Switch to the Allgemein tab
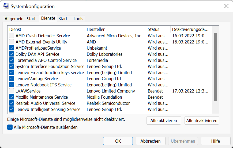The height and width of the screenshot is (148, 233). [x=14, y=19]
